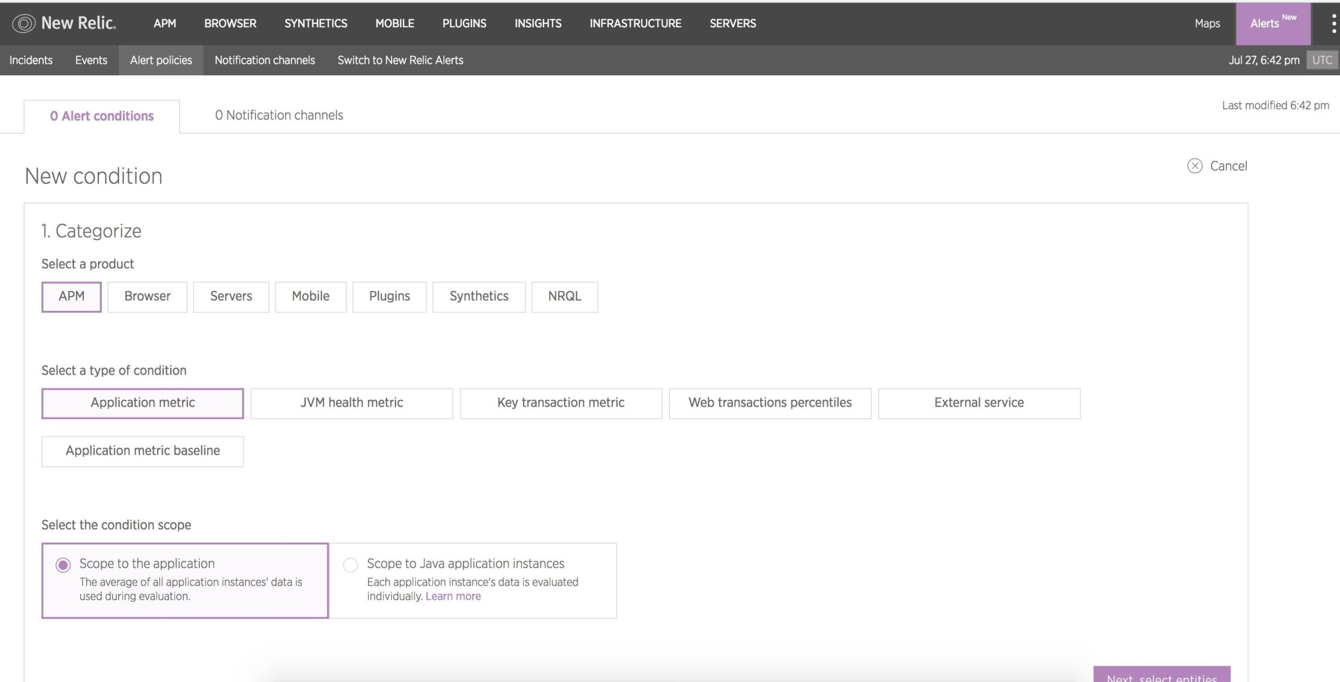
Task: Select Application metric baseline condition type
Action: [142, 451]
